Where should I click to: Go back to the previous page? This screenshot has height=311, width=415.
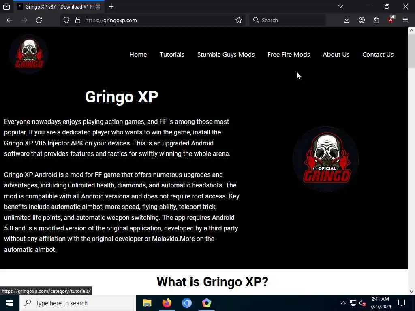(x=10, y=20)
